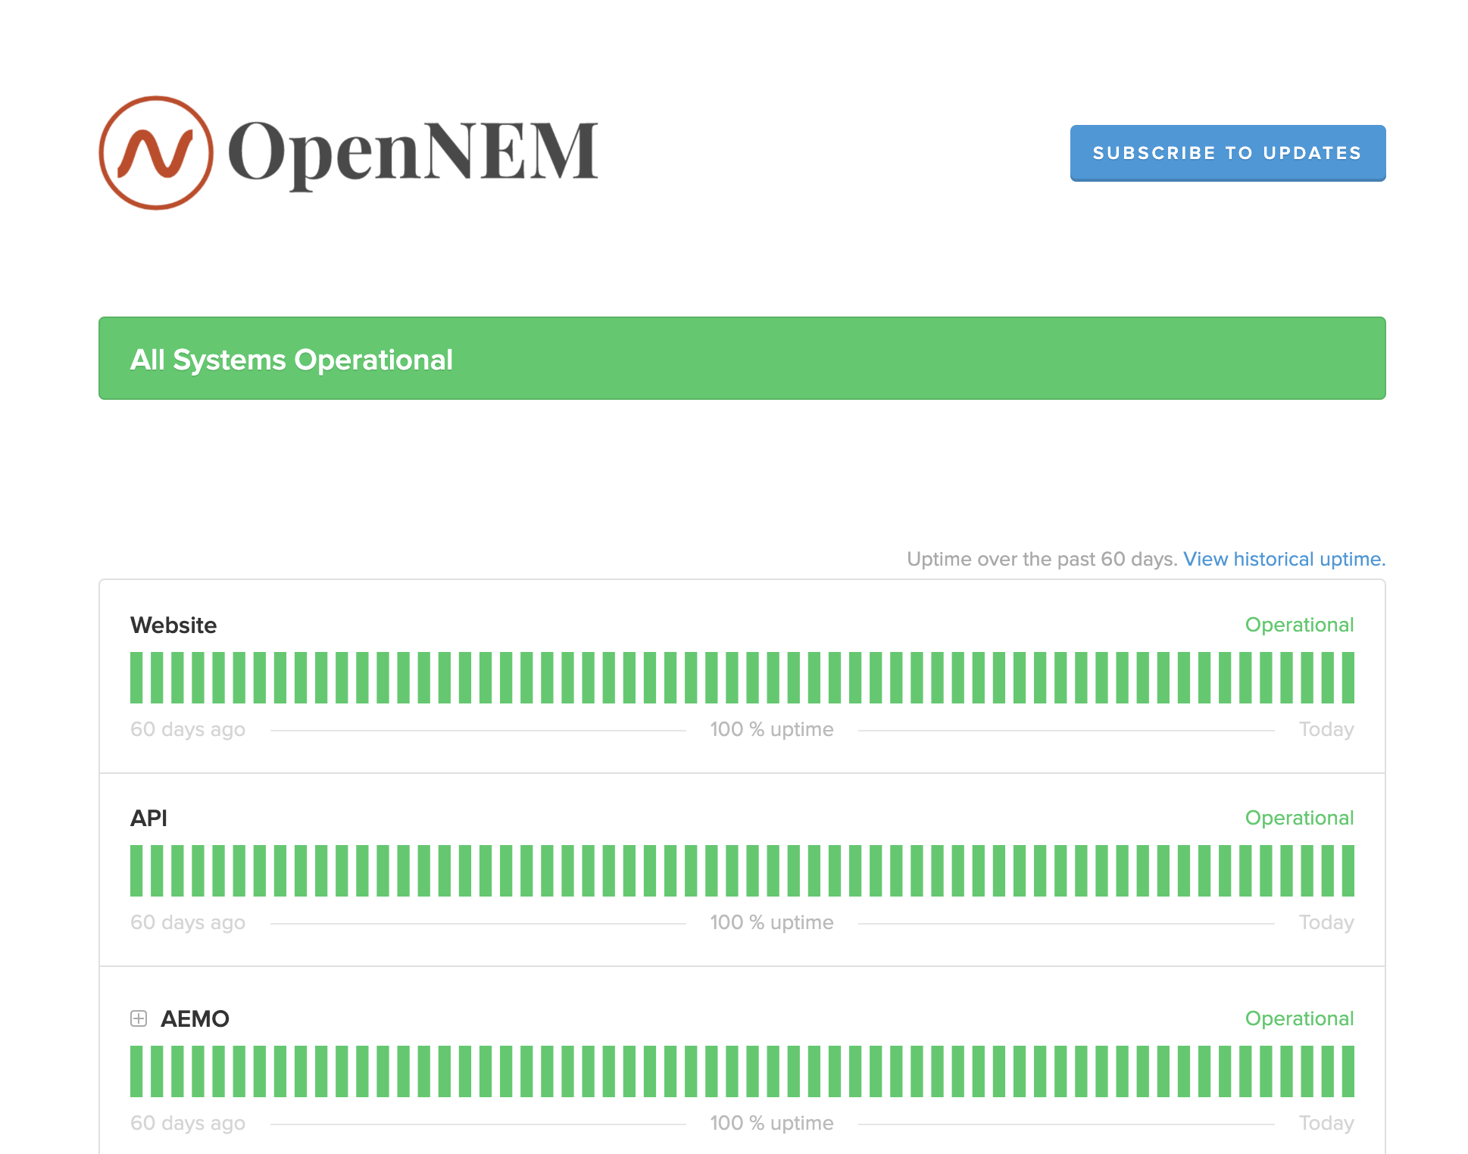1468x1154 pixels.
Task: Select the API component heading
Action: (149, 818)
